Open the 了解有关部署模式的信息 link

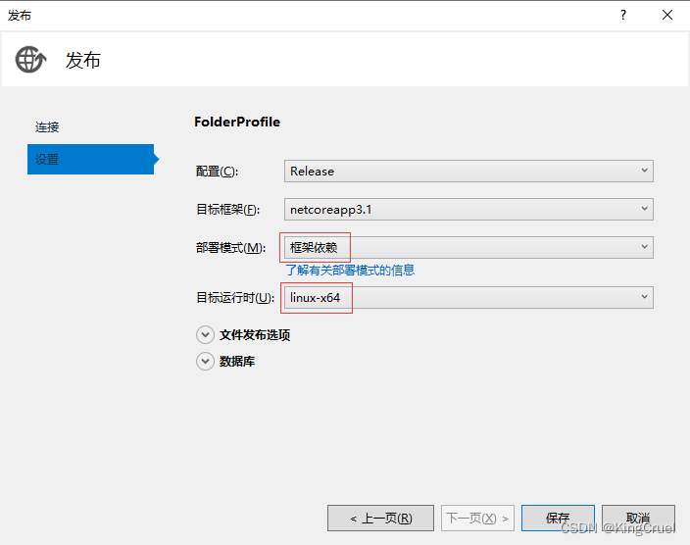[x=350, y=270]
